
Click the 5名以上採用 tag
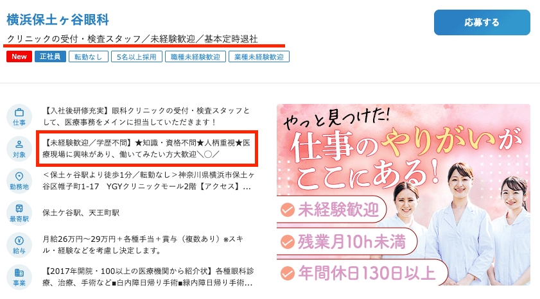137,56
